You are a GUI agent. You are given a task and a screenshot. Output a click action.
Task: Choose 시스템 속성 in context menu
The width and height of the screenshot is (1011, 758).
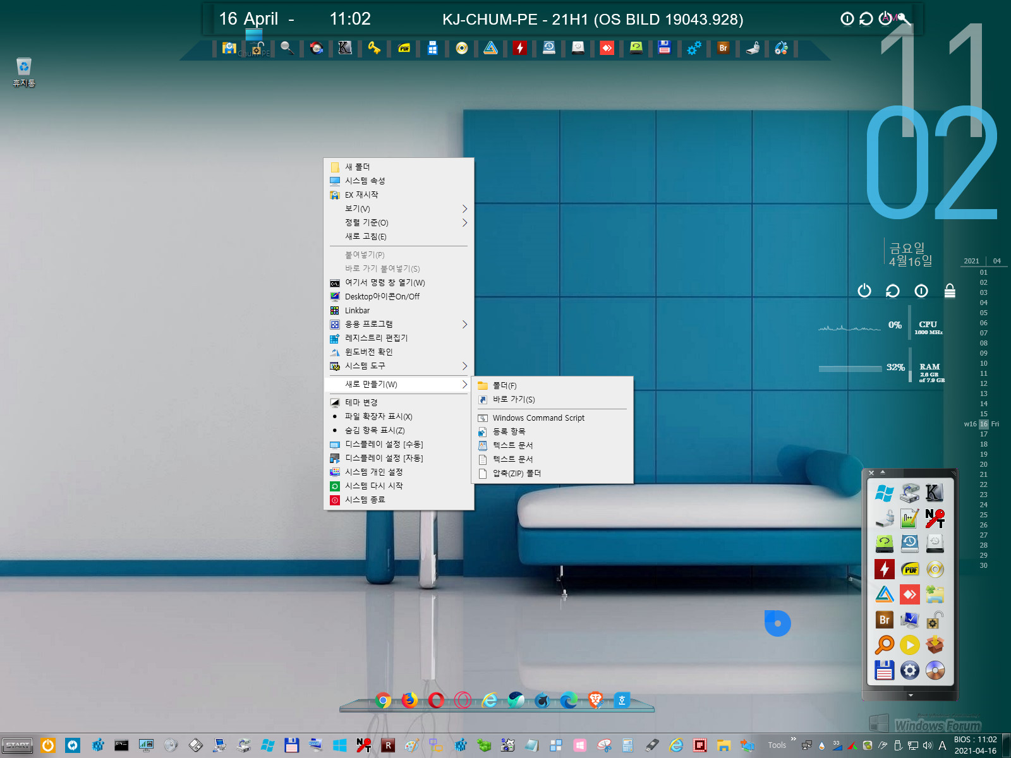(x=399, y=181)
